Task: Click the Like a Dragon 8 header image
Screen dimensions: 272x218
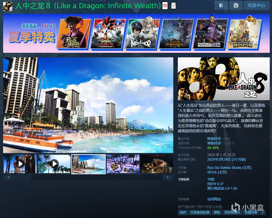Action: pos(223,79)
